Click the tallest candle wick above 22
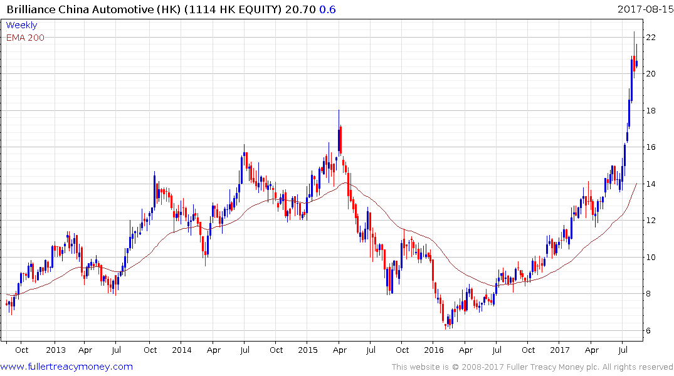 point(634,54)
